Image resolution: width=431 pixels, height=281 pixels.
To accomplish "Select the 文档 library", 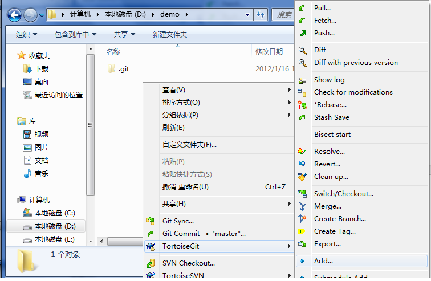I will pyautogui.click(x=42, y=160).
